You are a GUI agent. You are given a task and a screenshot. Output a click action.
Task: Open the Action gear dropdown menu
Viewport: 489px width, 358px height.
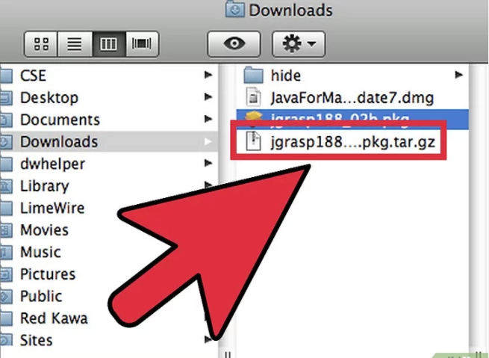tap(298, 45)
